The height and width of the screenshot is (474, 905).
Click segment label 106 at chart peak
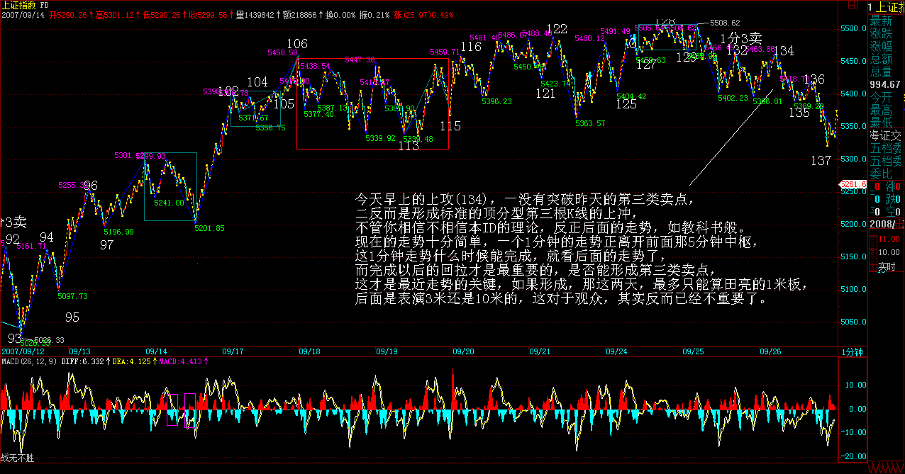point(297,45)
